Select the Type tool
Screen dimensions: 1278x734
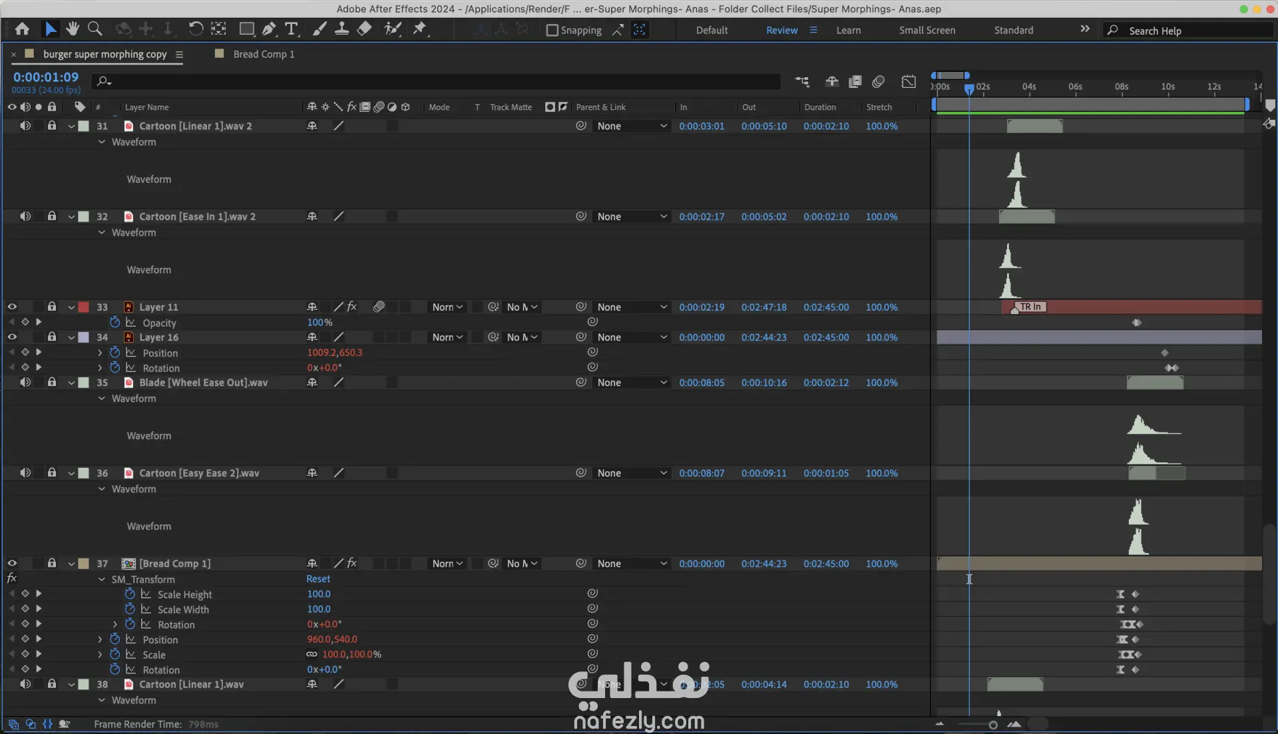(x=291, y=29)
